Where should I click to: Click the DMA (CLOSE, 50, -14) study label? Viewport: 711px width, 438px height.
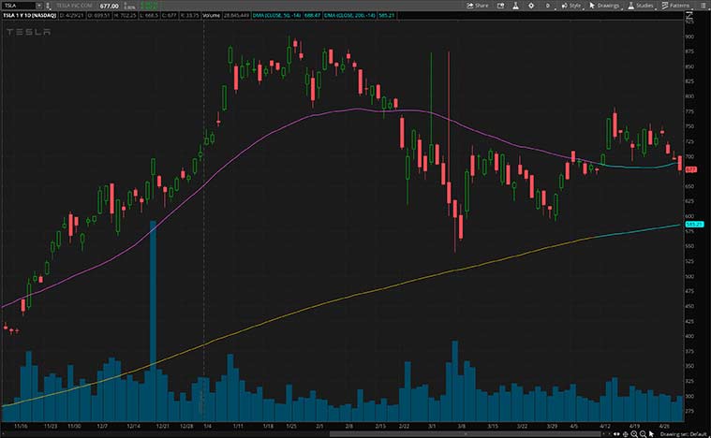point(277,15)
